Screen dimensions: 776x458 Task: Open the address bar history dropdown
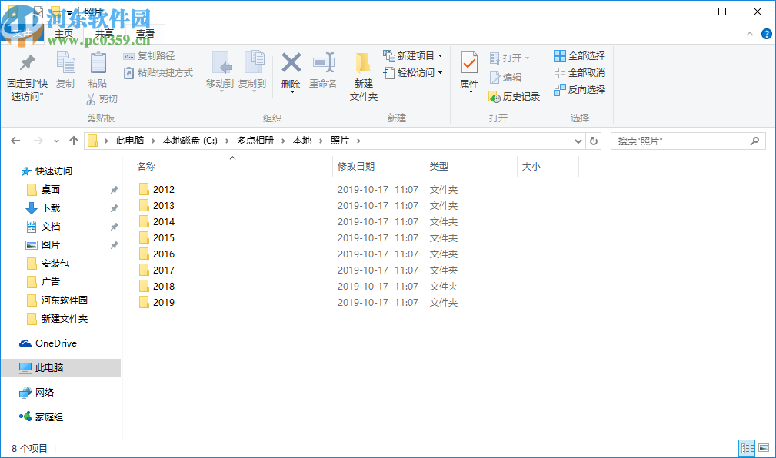[x=578, y=141]
